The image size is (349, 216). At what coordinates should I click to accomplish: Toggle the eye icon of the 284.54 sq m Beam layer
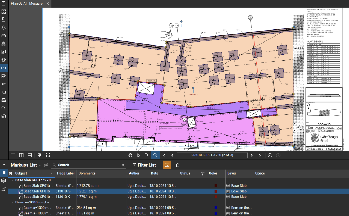coord(228,208)
